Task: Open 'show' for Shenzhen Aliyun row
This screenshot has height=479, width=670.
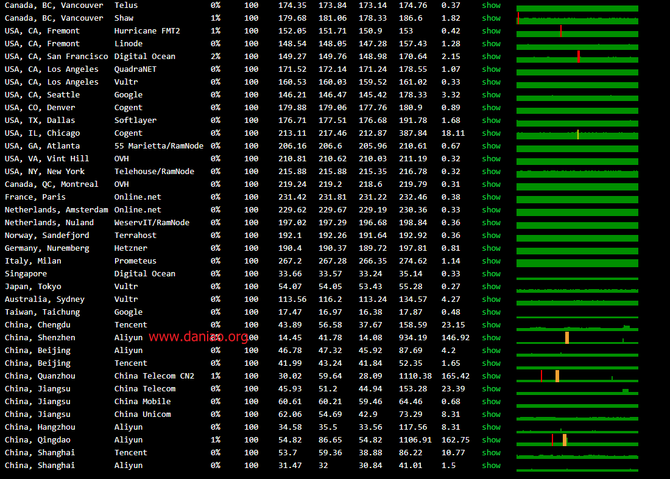Action: click(491, 338)
